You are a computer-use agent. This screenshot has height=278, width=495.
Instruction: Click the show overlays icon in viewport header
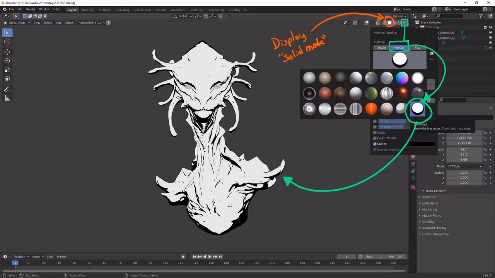(367, 23)
